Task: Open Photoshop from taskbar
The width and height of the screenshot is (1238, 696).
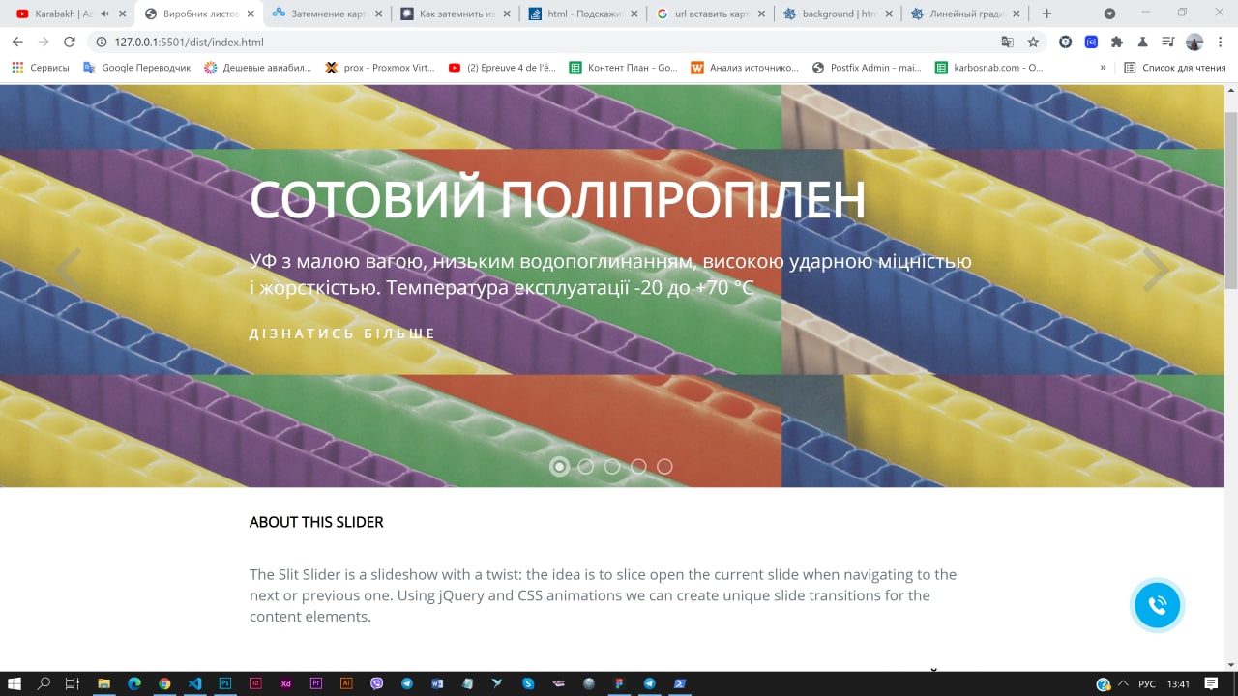Action: pyautogui.click(x=225, y=683)
